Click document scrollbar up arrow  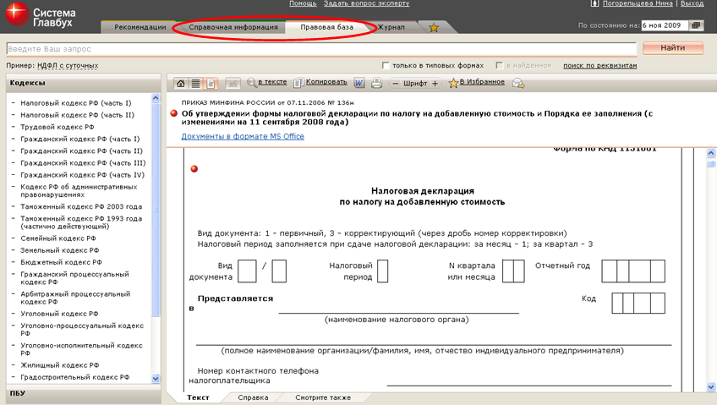tap(710, 153)
